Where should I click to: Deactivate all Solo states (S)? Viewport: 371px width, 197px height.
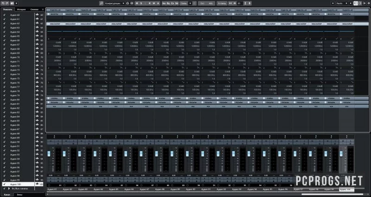point(141,3)
